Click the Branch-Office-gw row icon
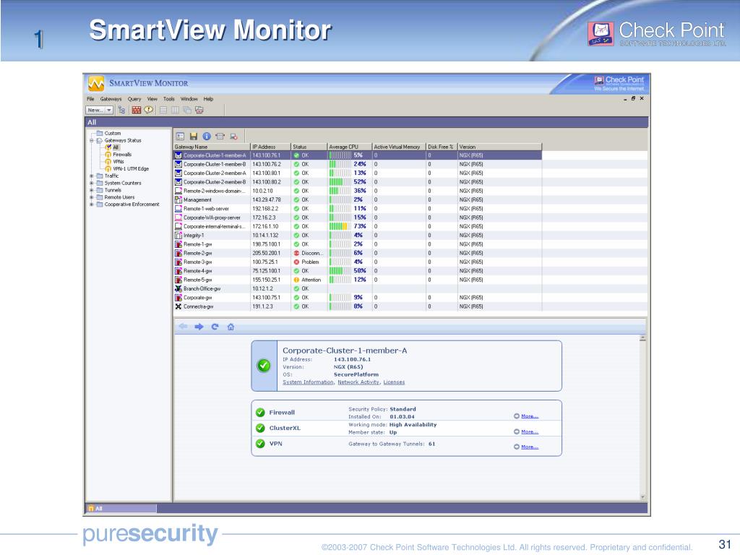Viewport: 740px width, 555px height. click(178, 288)
